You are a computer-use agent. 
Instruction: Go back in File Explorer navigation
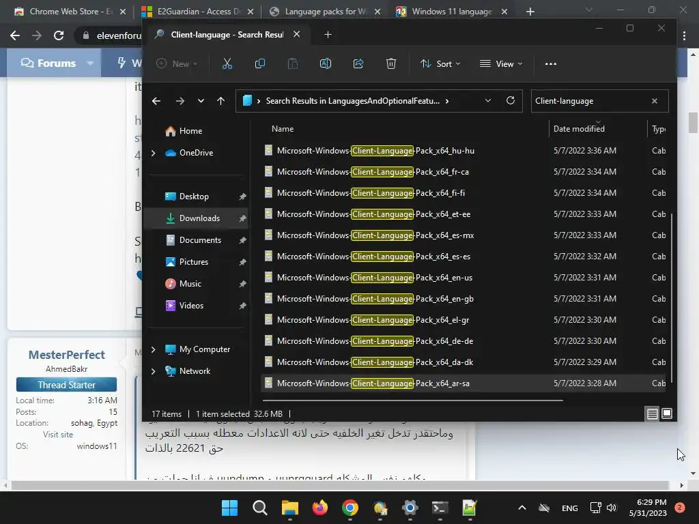click(156, 101)
